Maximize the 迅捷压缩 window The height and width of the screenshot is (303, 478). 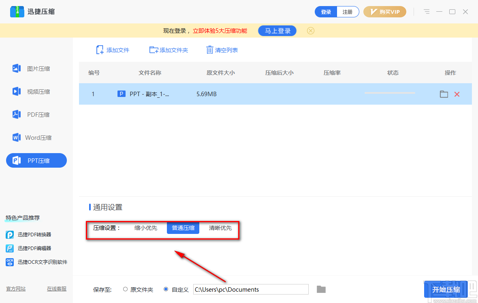tap(452, 12)
